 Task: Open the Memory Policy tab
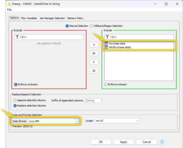(x=75, y=18)
